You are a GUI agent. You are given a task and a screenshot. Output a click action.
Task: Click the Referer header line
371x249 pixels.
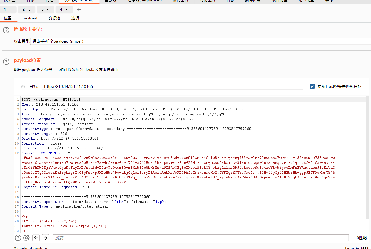[x=62, y=148]
